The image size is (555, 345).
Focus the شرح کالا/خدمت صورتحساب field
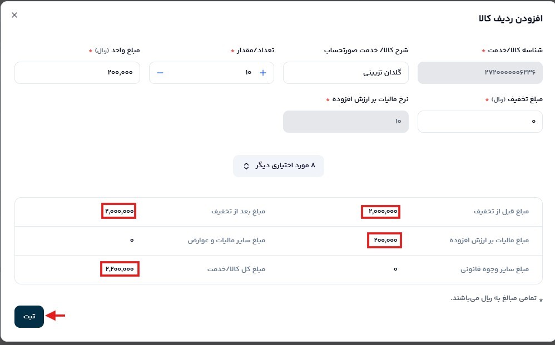[x=345, y=73]
